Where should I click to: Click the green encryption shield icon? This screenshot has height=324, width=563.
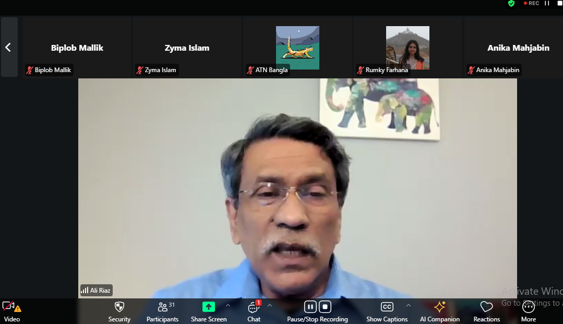coord(511,4)
